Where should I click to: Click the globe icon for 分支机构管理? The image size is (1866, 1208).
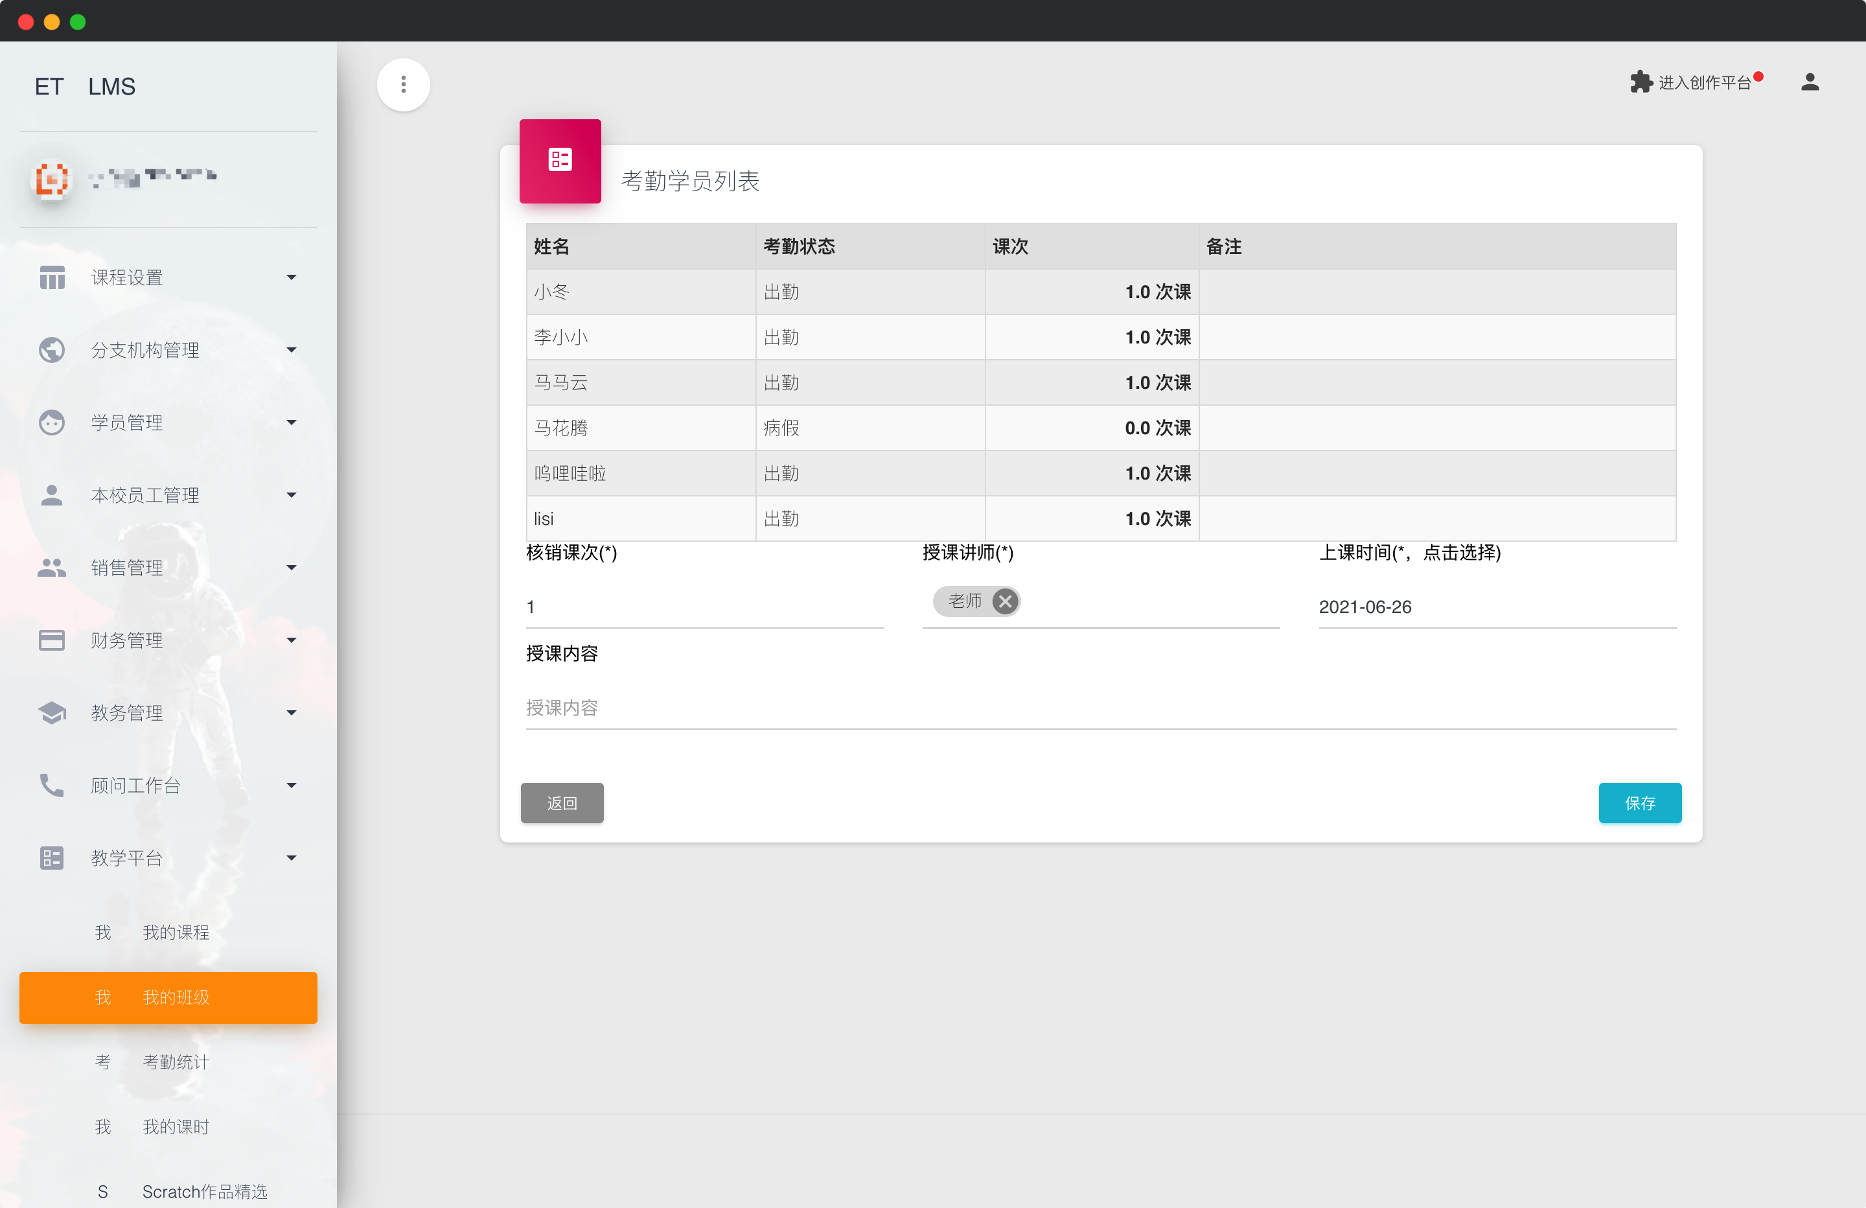click(x=52, y=350)
